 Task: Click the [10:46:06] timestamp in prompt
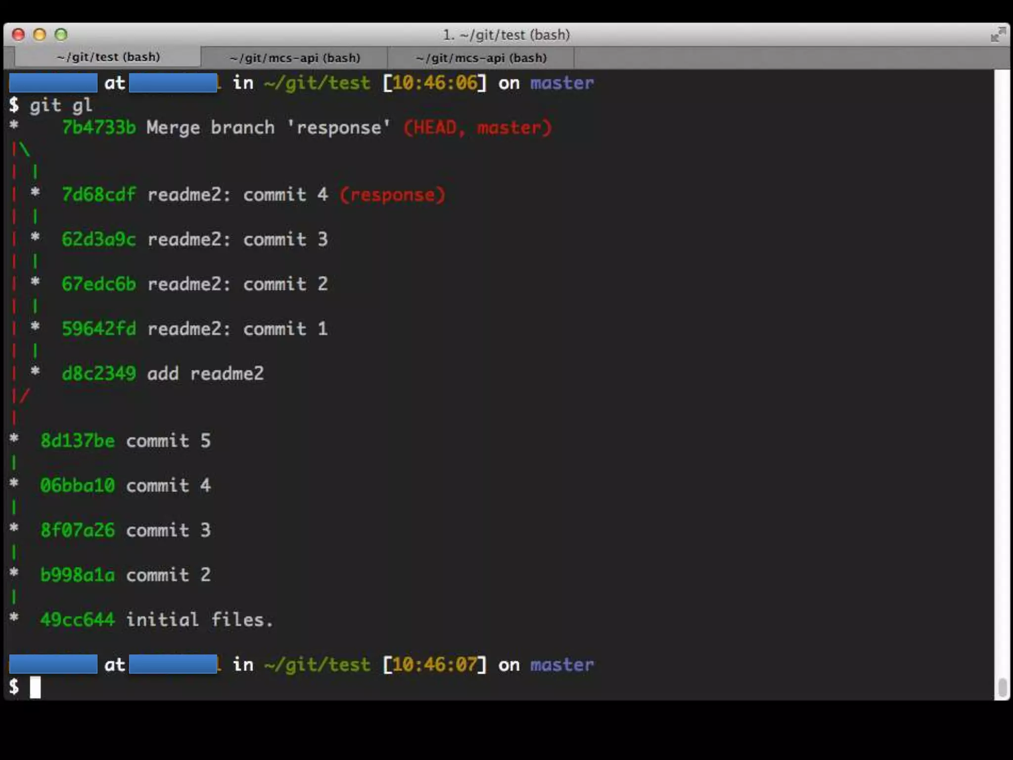[435, 83]
